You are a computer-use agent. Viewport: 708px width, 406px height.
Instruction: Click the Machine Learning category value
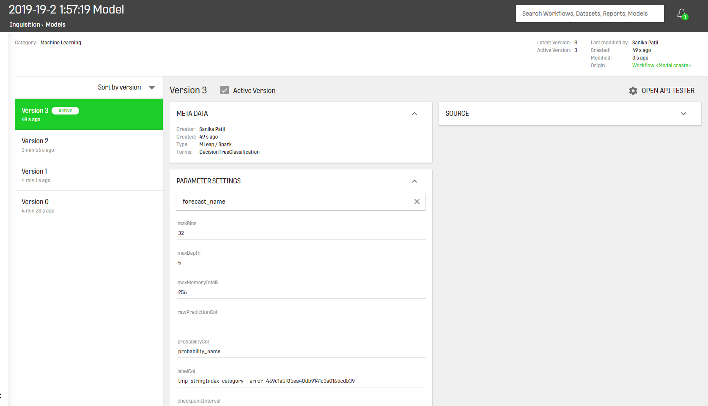click(61, 43)
